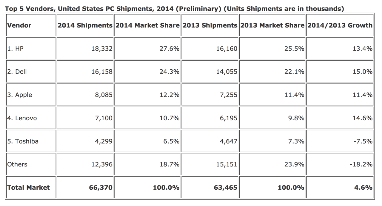Select the Total Market row label
Image resolution: width=382 pixels, height=206 pixels.
(28, 188)
